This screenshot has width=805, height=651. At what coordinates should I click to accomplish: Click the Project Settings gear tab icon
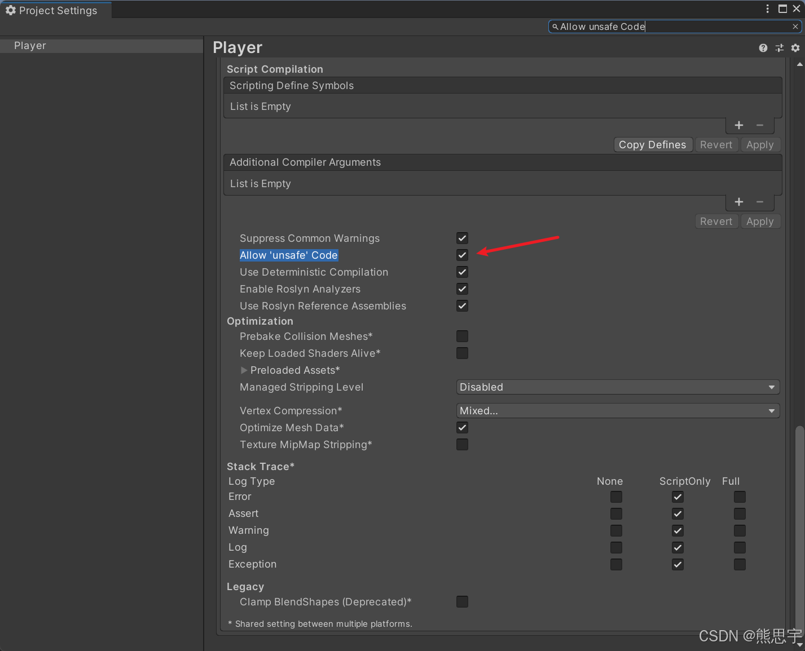tap(11, 10)
